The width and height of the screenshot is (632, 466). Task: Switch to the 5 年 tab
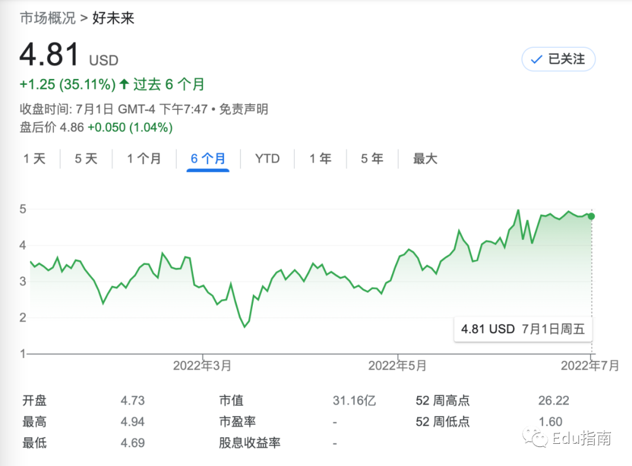tap(372, 158)
